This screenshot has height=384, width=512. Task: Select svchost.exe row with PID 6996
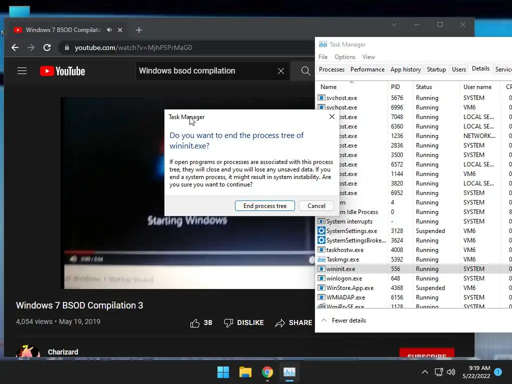(414, 107)
